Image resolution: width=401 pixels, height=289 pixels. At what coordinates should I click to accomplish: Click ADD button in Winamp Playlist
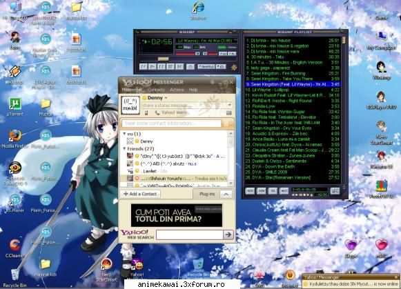250,191
